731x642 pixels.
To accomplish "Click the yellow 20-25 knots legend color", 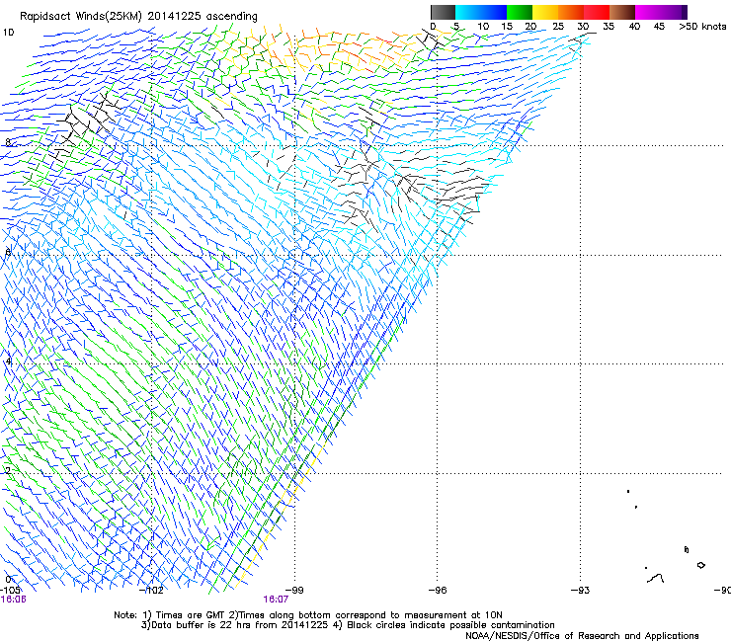I will (545, 12).
